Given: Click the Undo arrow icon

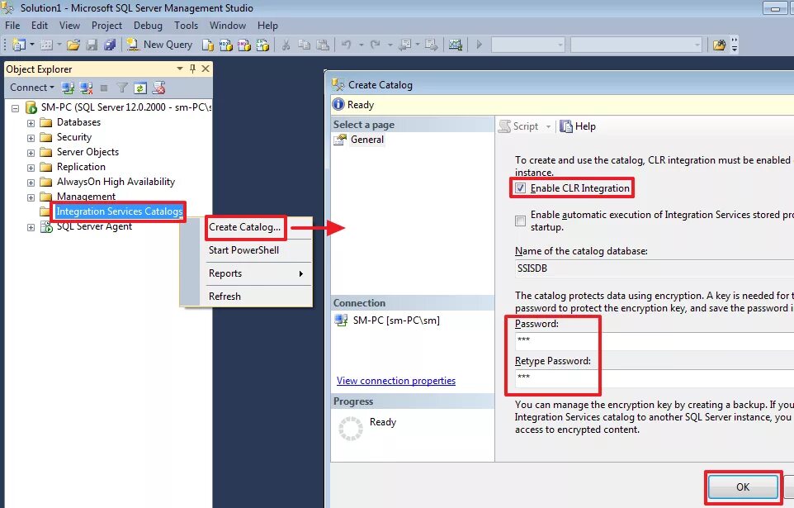Looking at the screenshot, I should coord(347,45).
